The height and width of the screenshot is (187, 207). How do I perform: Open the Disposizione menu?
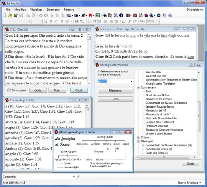click(x=195, y=10)
